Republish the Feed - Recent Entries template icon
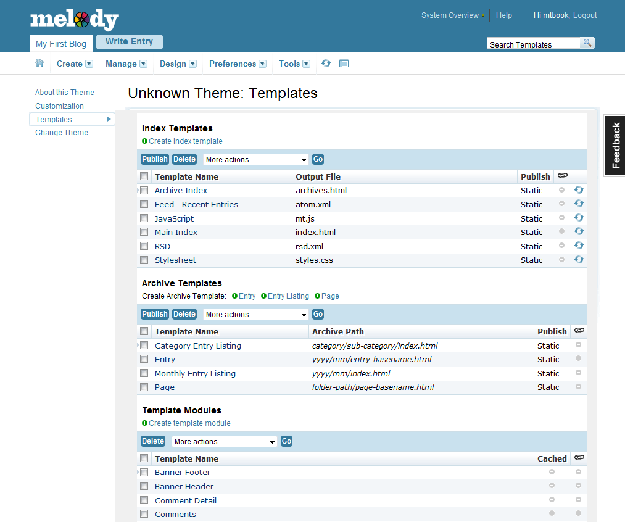The width and height of the screenshot is (625, 522). click(579, 204)
